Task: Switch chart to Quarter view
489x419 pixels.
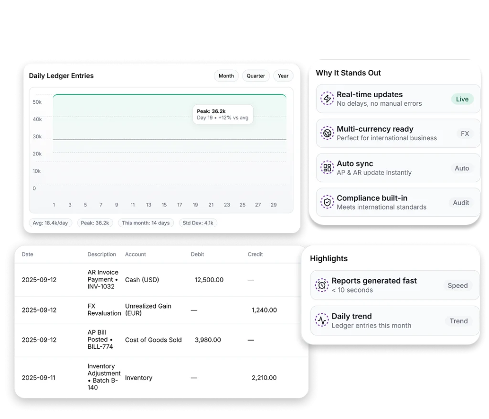Action: (255, 76)
